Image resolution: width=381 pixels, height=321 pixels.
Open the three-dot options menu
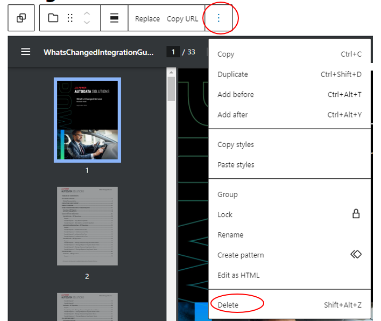[x=218, y=18]
